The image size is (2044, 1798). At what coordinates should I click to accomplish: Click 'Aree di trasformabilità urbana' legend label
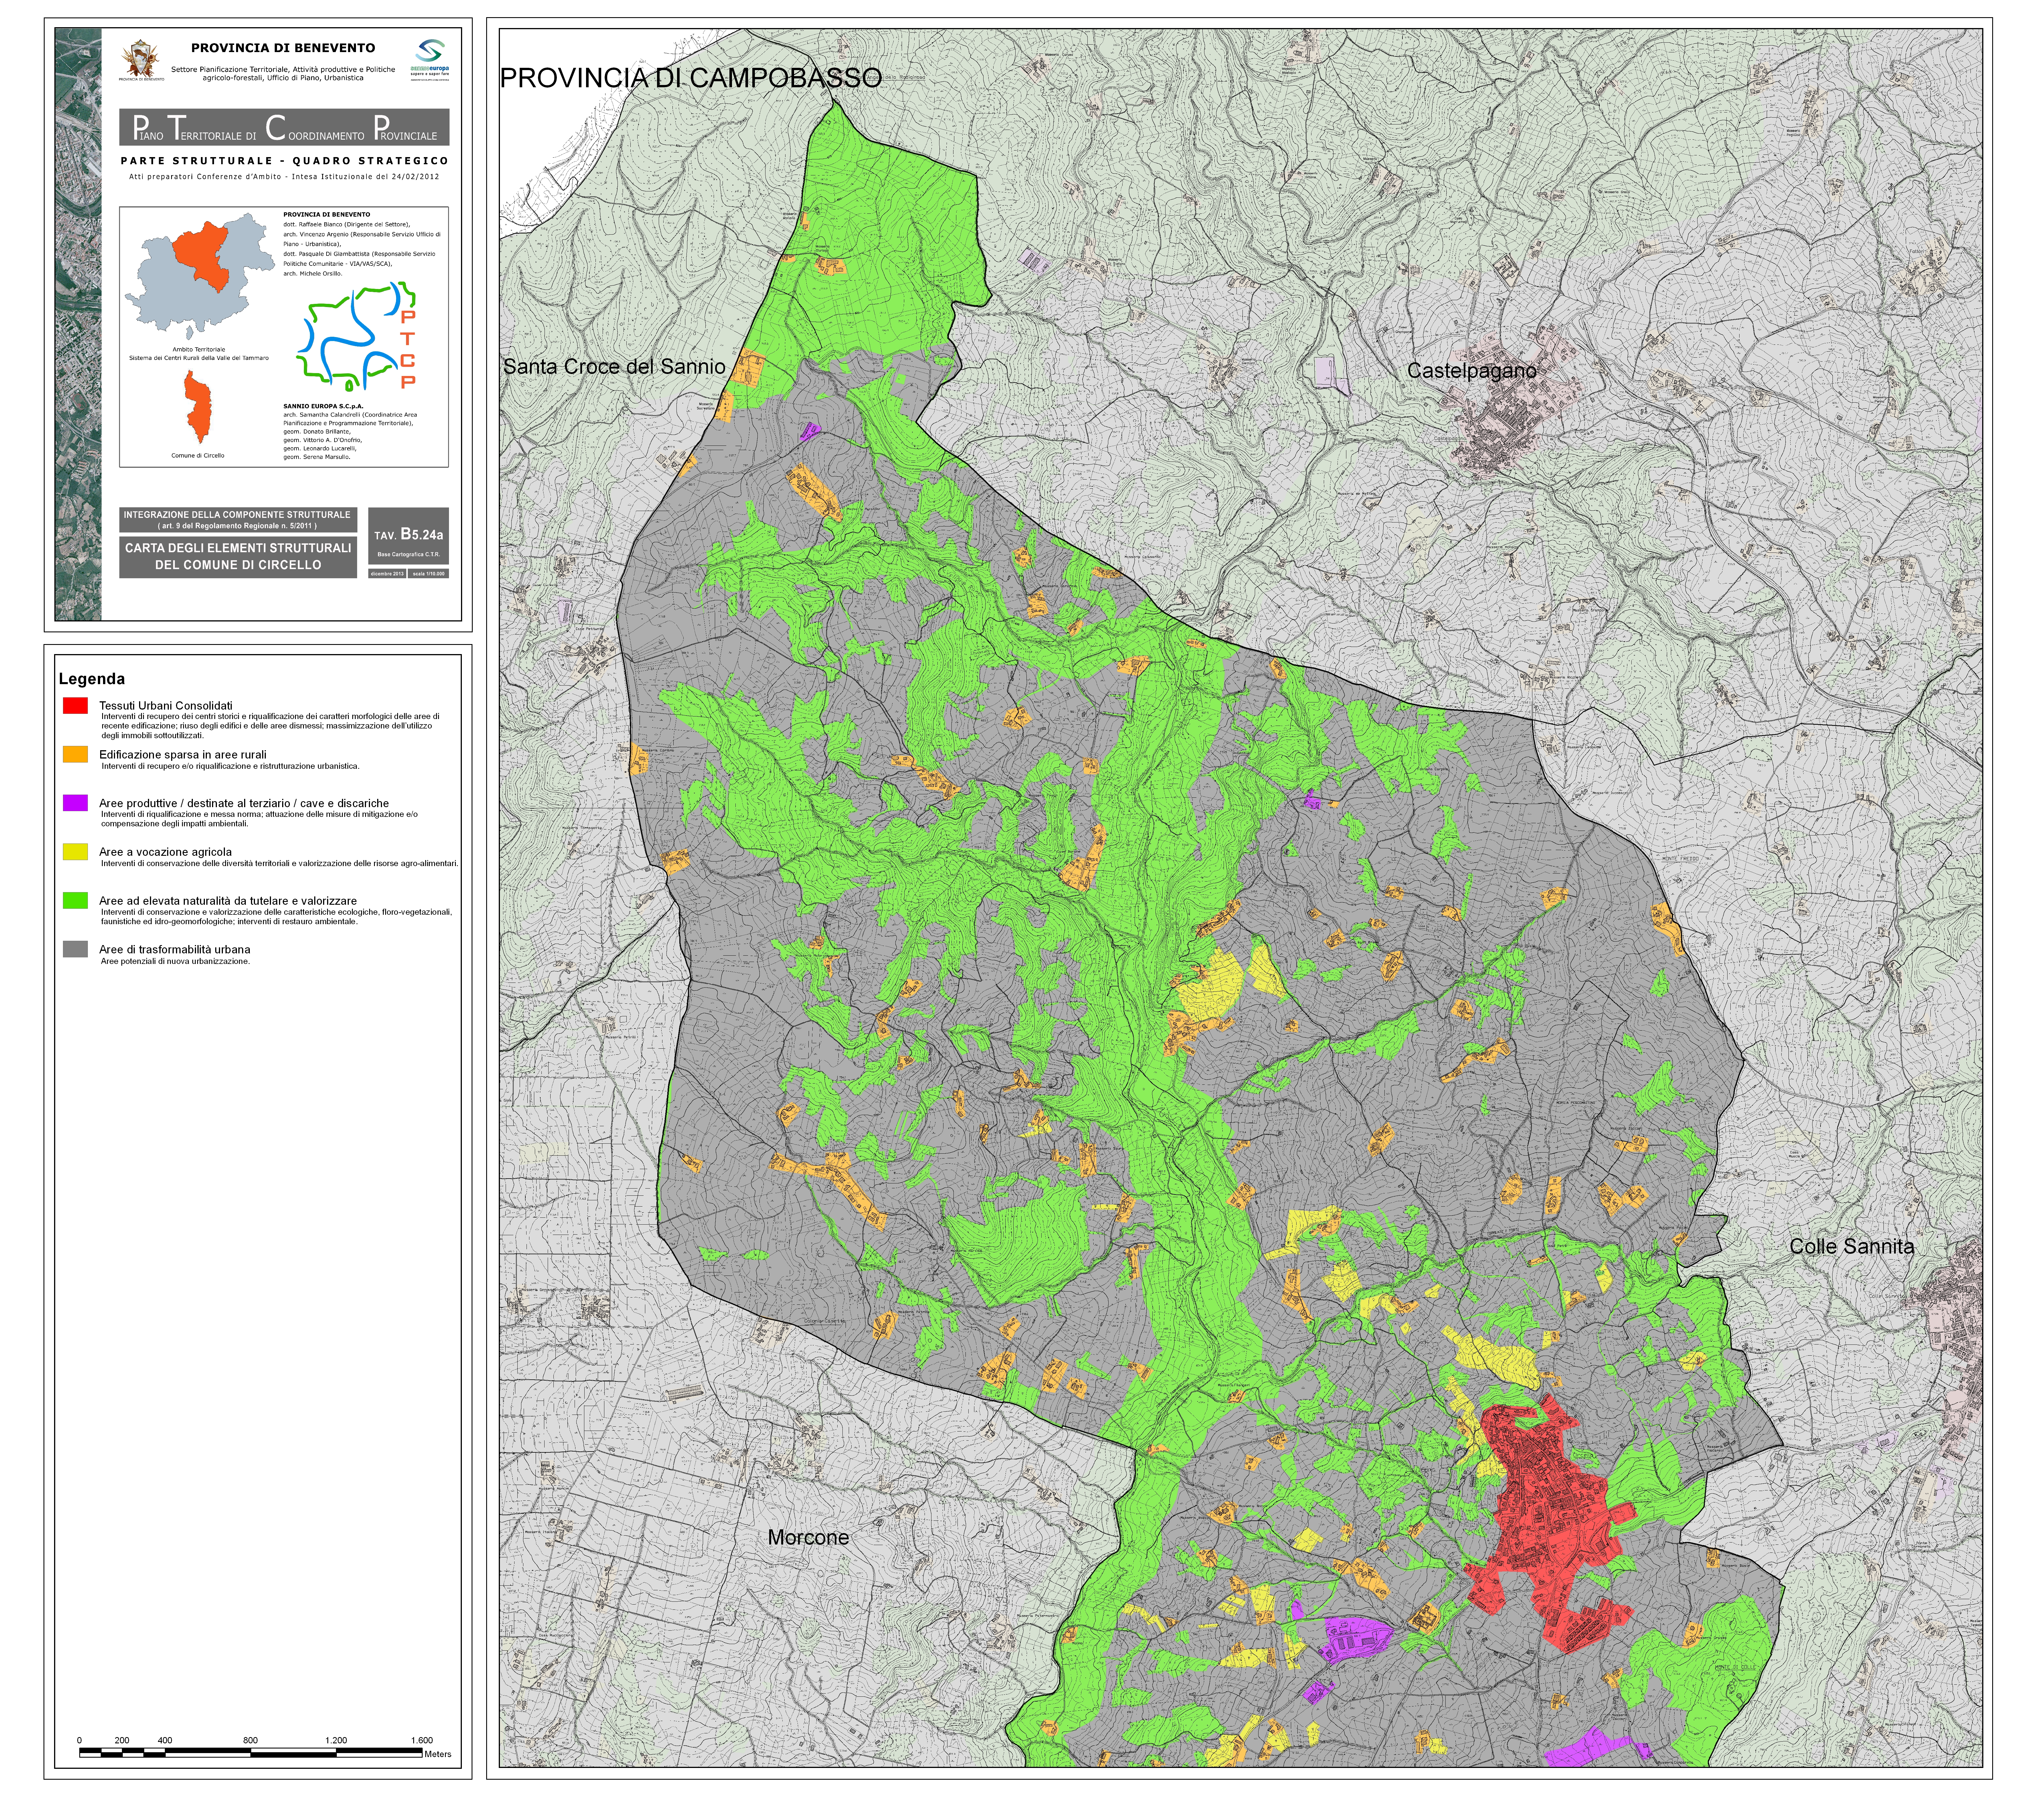pyautogui.click(x=175, y=950)
